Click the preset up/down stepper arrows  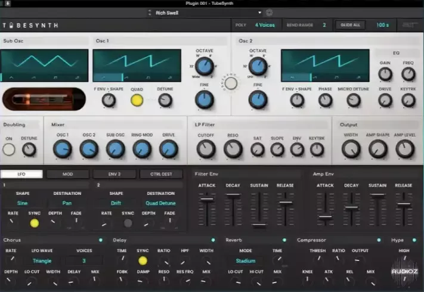click(x=150, y=13)
